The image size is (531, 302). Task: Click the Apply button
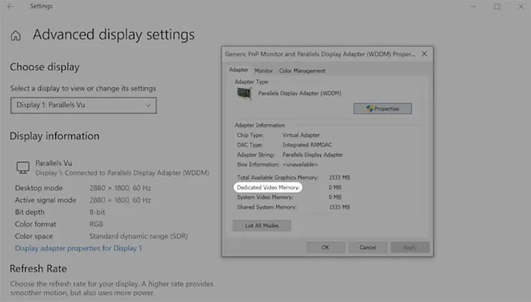click(410, 248)
